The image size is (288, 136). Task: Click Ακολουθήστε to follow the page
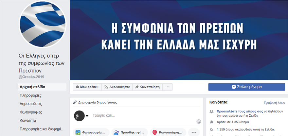pyautogui.click(x=117, y=87)
